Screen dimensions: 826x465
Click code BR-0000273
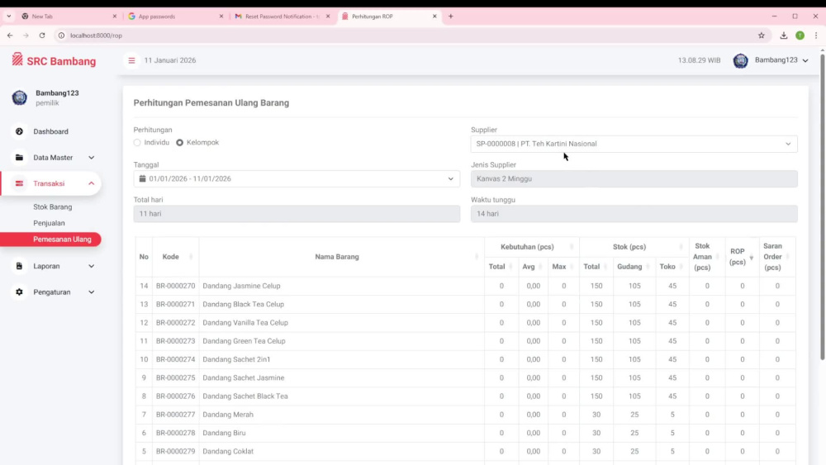[x=175, y=341]
